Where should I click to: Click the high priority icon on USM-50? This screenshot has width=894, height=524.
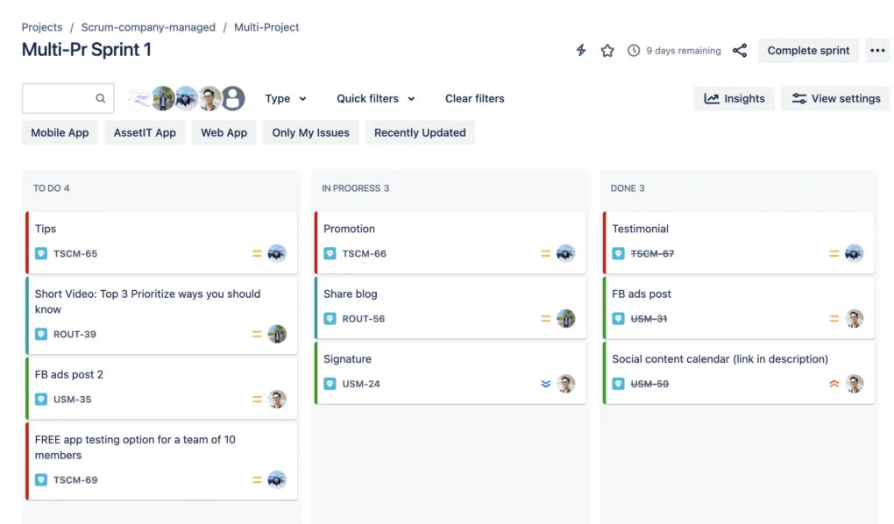(x=834, y=384)
